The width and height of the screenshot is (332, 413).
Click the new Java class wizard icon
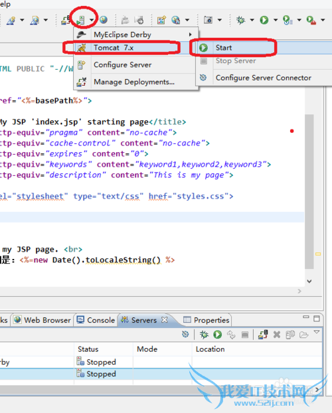161,20
